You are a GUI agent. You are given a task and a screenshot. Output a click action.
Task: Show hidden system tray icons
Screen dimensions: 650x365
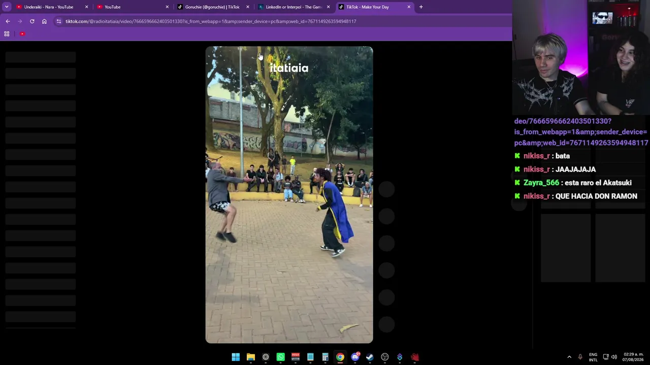point(569,357)
